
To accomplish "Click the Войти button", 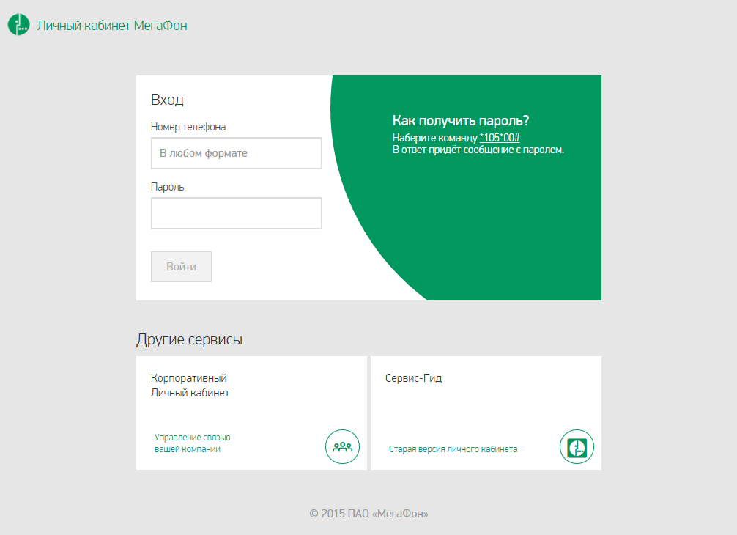I will click(x=181, y=267).
